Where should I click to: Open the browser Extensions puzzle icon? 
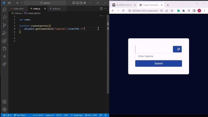click(184, 11)
